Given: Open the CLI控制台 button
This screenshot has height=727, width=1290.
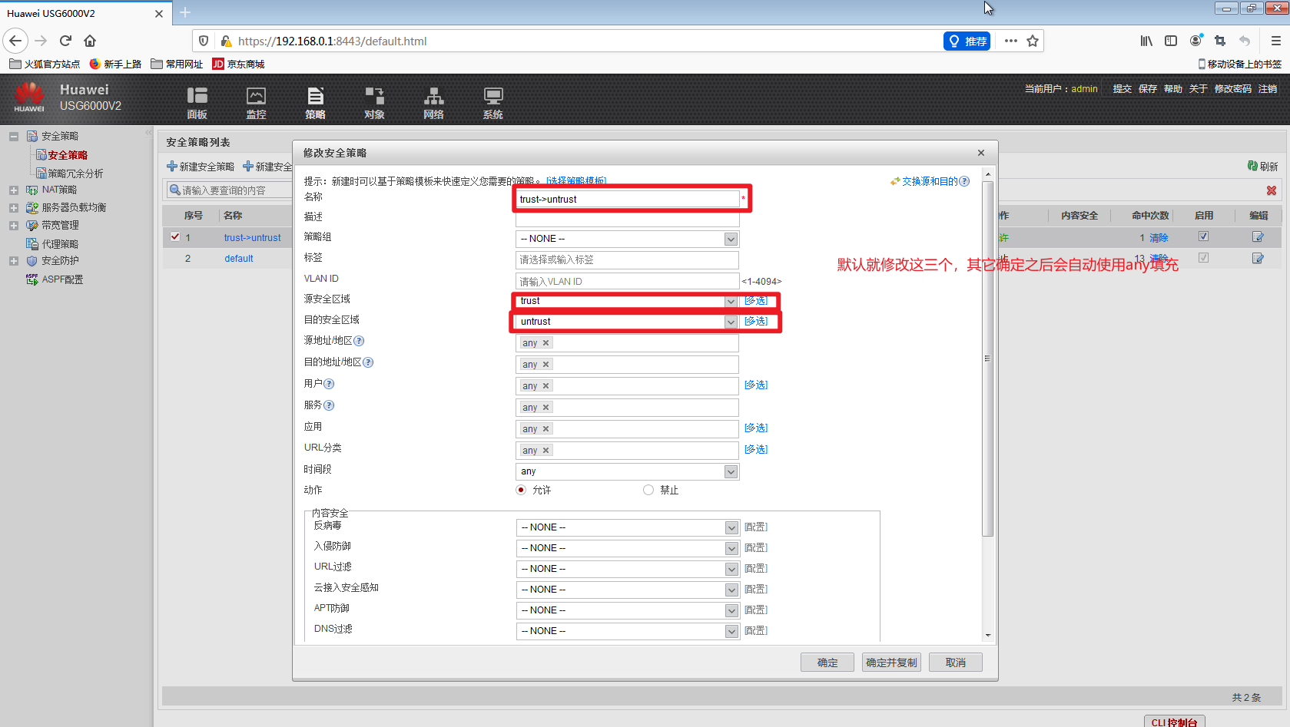Looking at the screenshot, I should (x=1174, y=722).
